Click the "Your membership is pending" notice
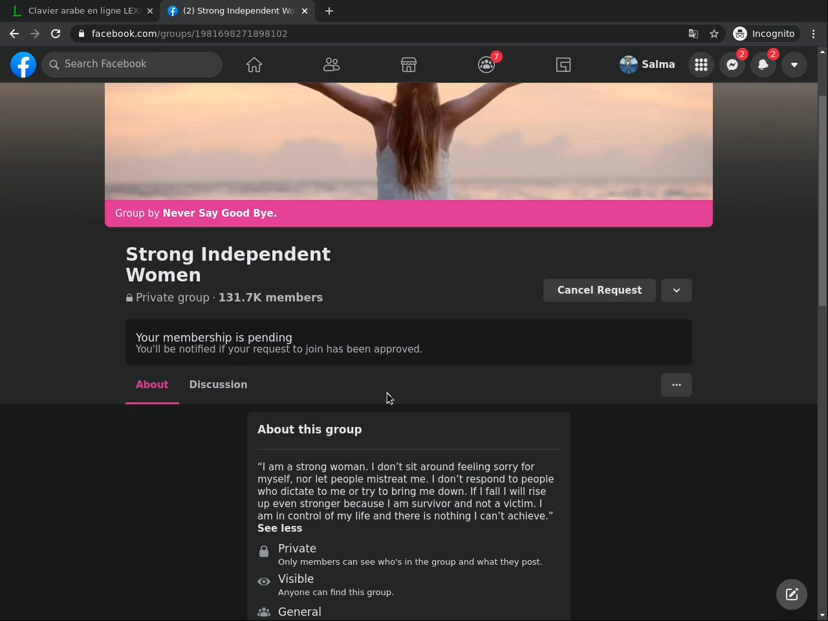The image size is (828, 621). pyautogui.click(x=409, y=342)
